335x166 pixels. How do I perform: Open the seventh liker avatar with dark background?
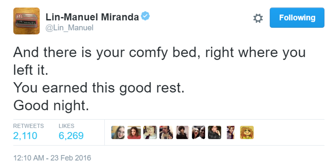214,132
